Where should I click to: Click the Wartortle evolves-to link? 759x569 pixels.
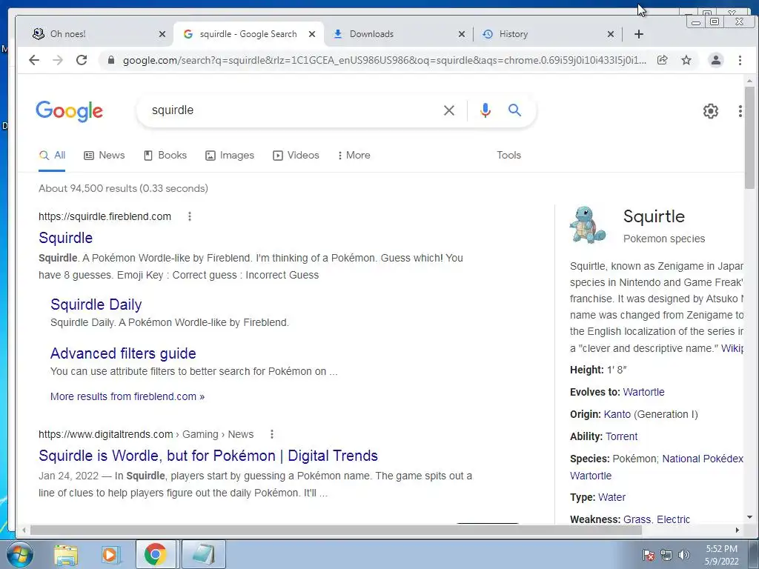(x=644, y=392)
